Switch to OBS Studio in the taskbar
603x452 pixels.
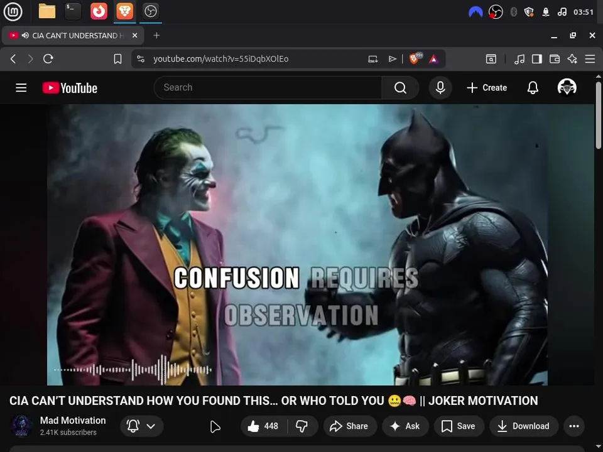pyautogui.click(x=150, y=11)
